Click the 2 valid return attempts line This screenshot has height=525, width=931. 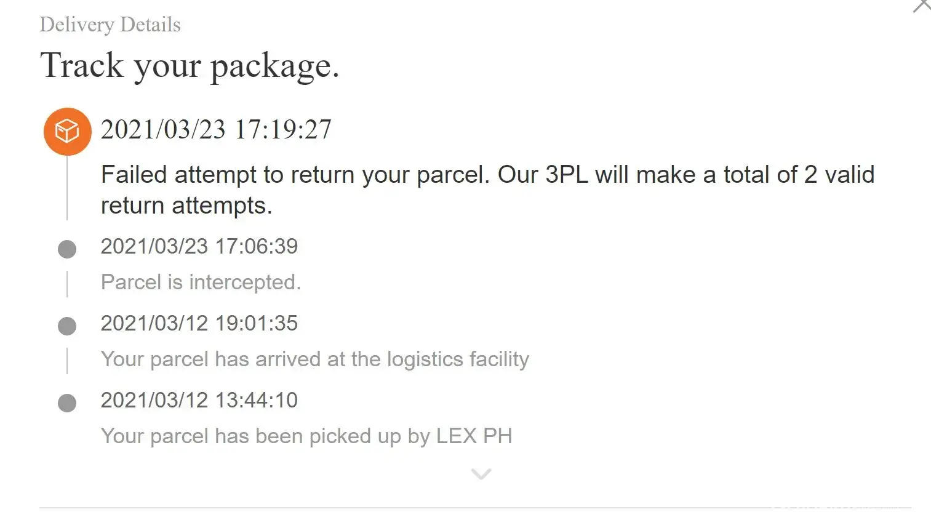click(186, 206)
